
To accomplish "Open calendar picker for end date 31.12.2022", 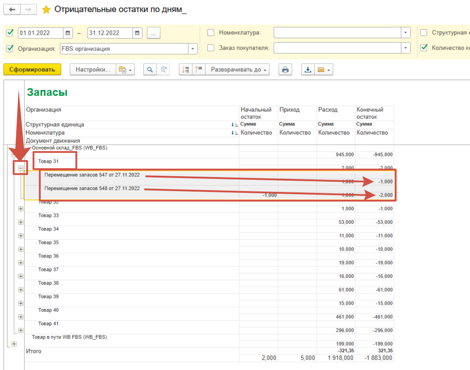I will pos(137,33).
